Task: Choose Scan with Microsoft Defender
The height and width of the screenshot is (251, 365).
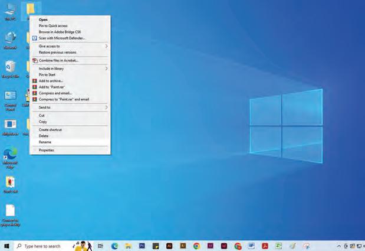Action: pos(70,38)
